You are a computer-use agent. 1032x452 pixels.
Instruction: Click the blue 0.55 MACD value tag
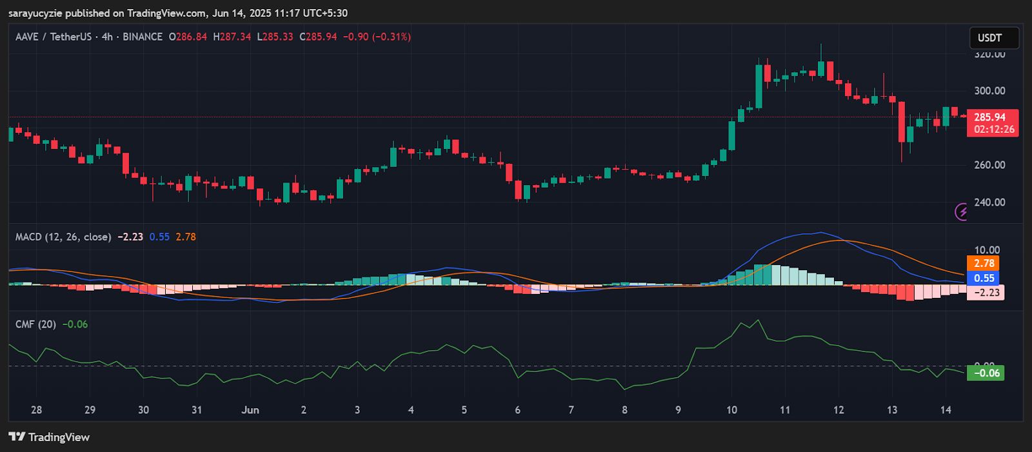(983, 278)
